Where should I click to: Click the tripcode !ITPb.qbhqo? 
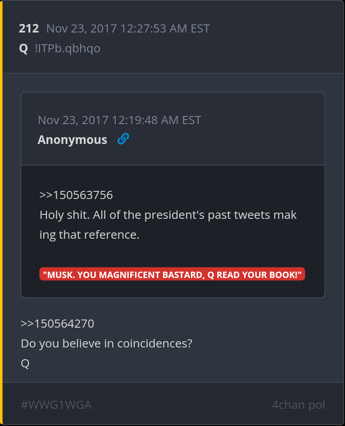click(x=68, y=48)
